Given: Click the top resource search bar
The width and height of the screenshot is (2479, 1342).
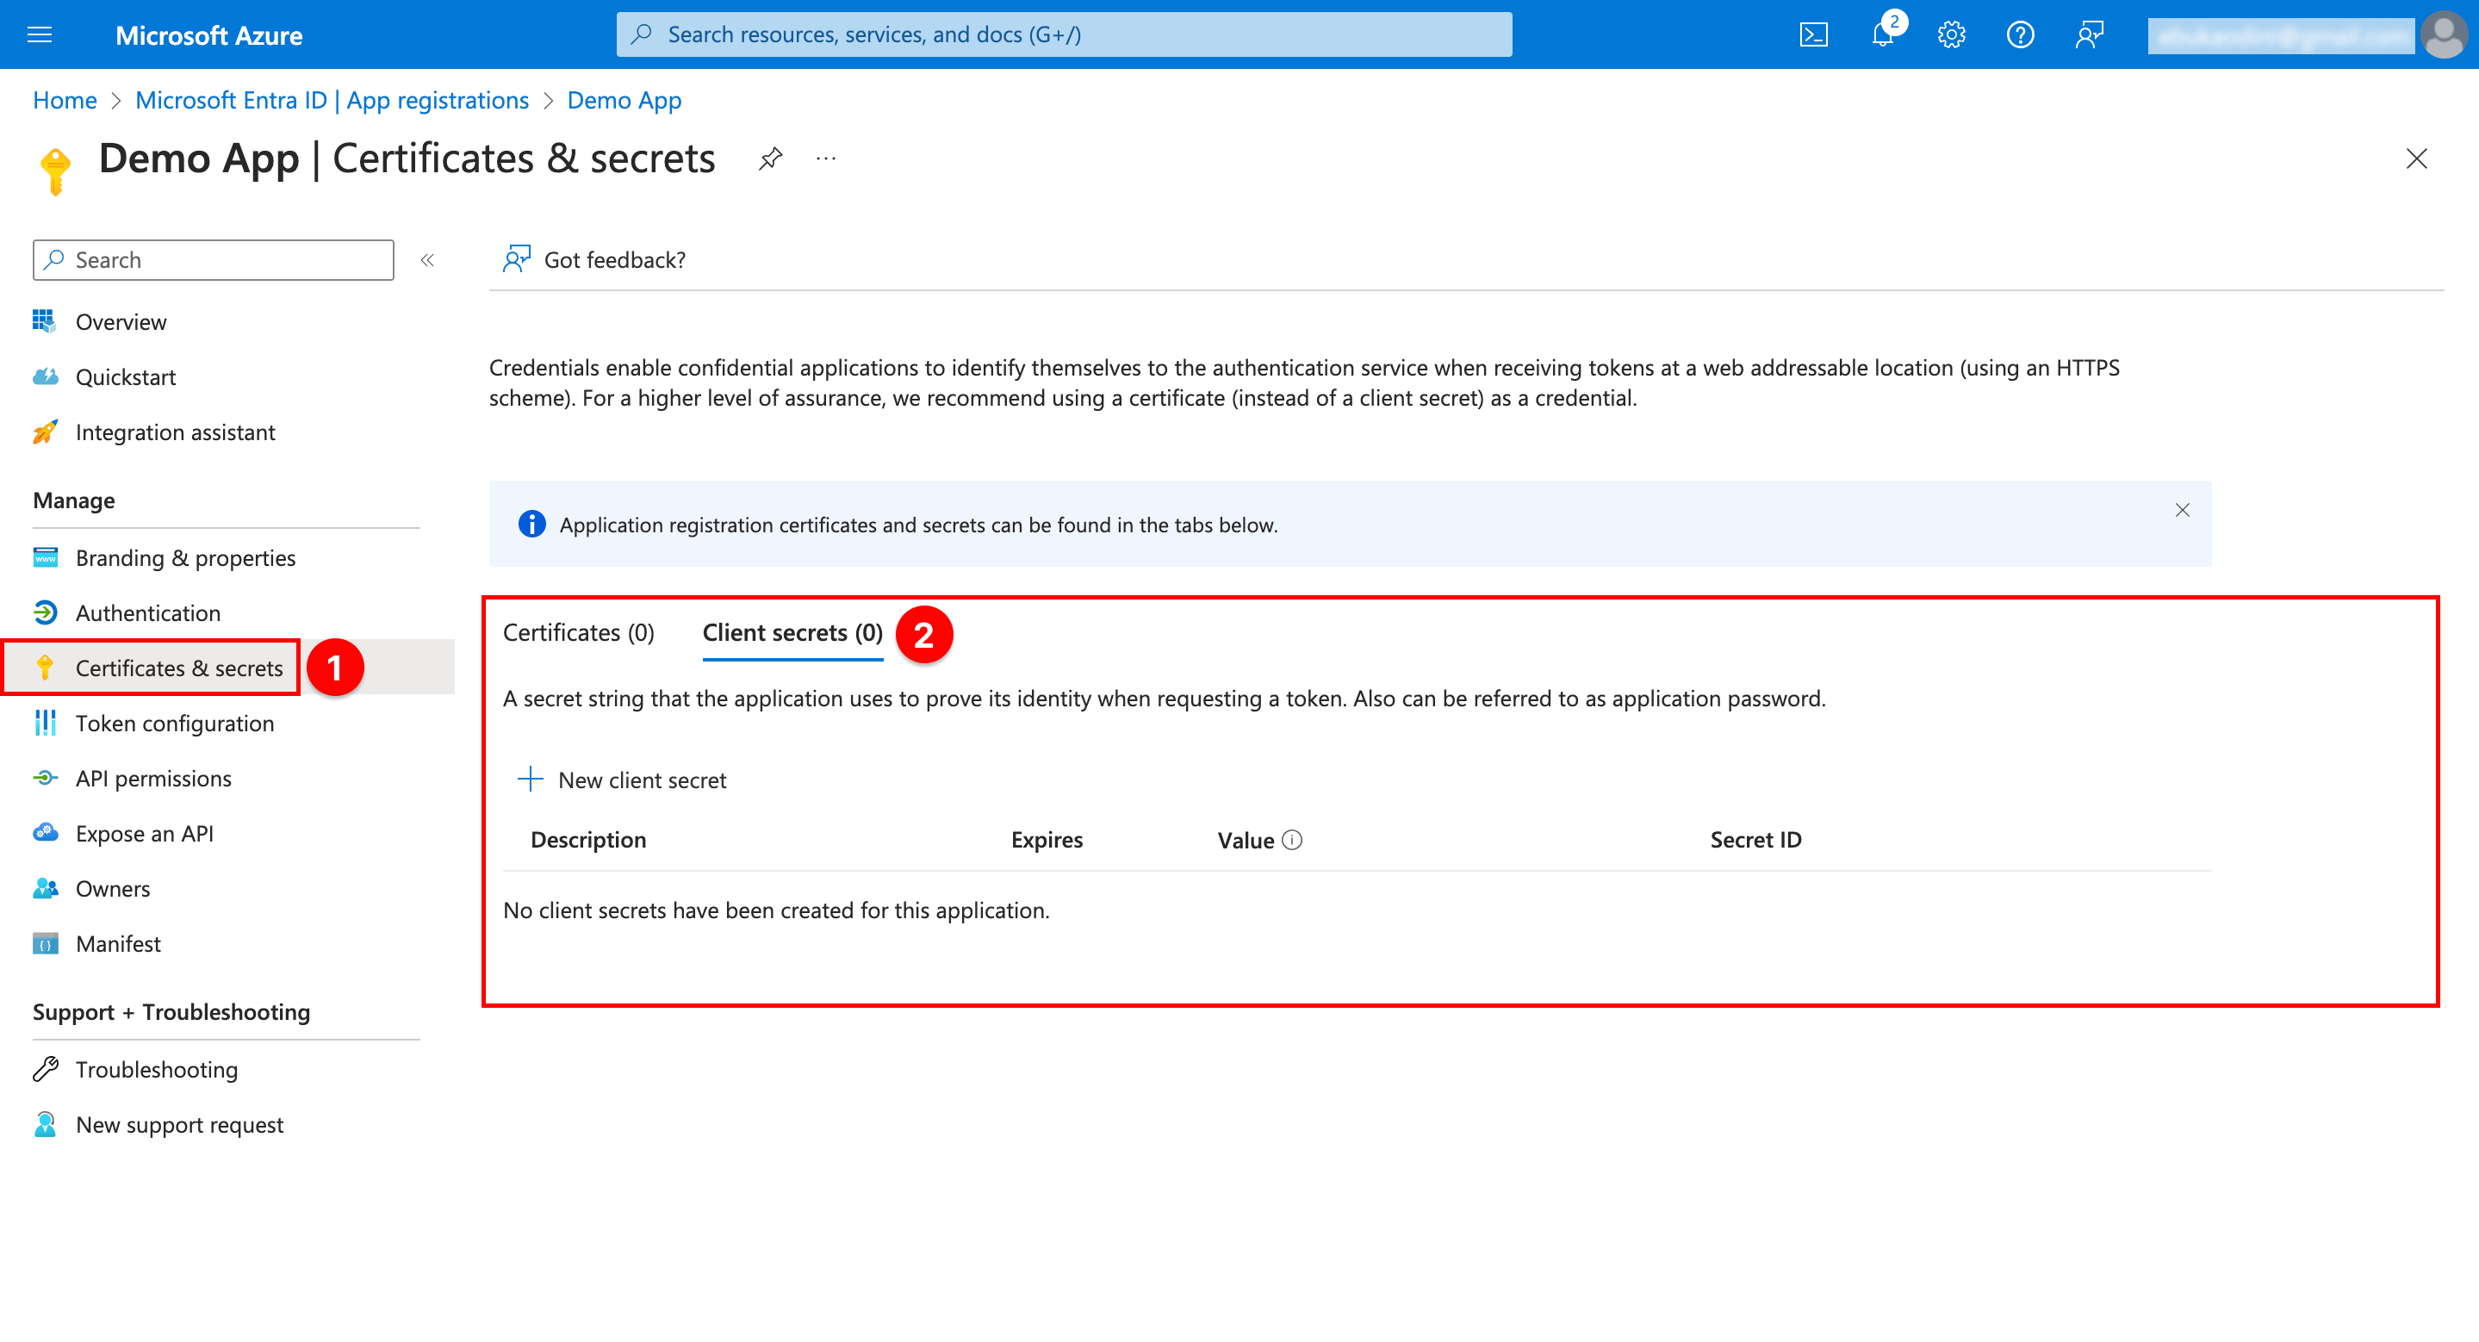Looking at the screenshot, I should (1064, 34).
